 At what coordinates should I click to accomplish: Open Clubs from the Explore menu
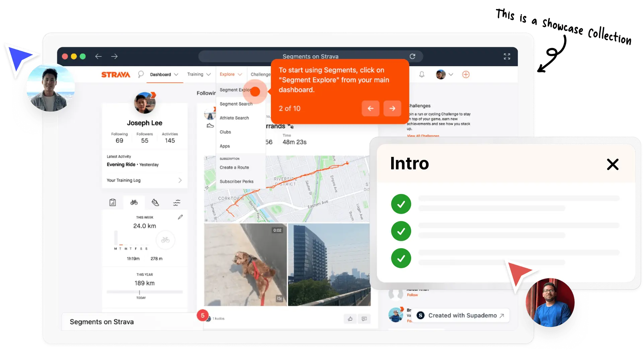225,132
